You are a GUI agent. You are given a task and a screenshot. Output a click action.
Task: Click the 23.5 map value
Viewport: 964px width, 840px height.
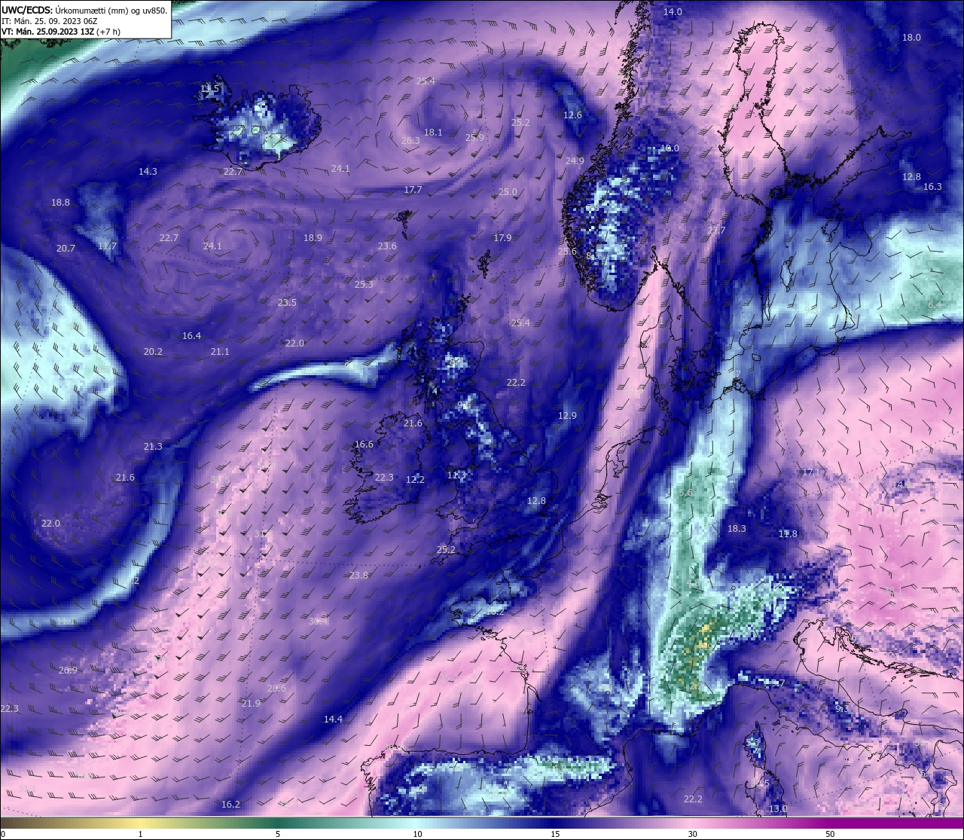point(287,302)
